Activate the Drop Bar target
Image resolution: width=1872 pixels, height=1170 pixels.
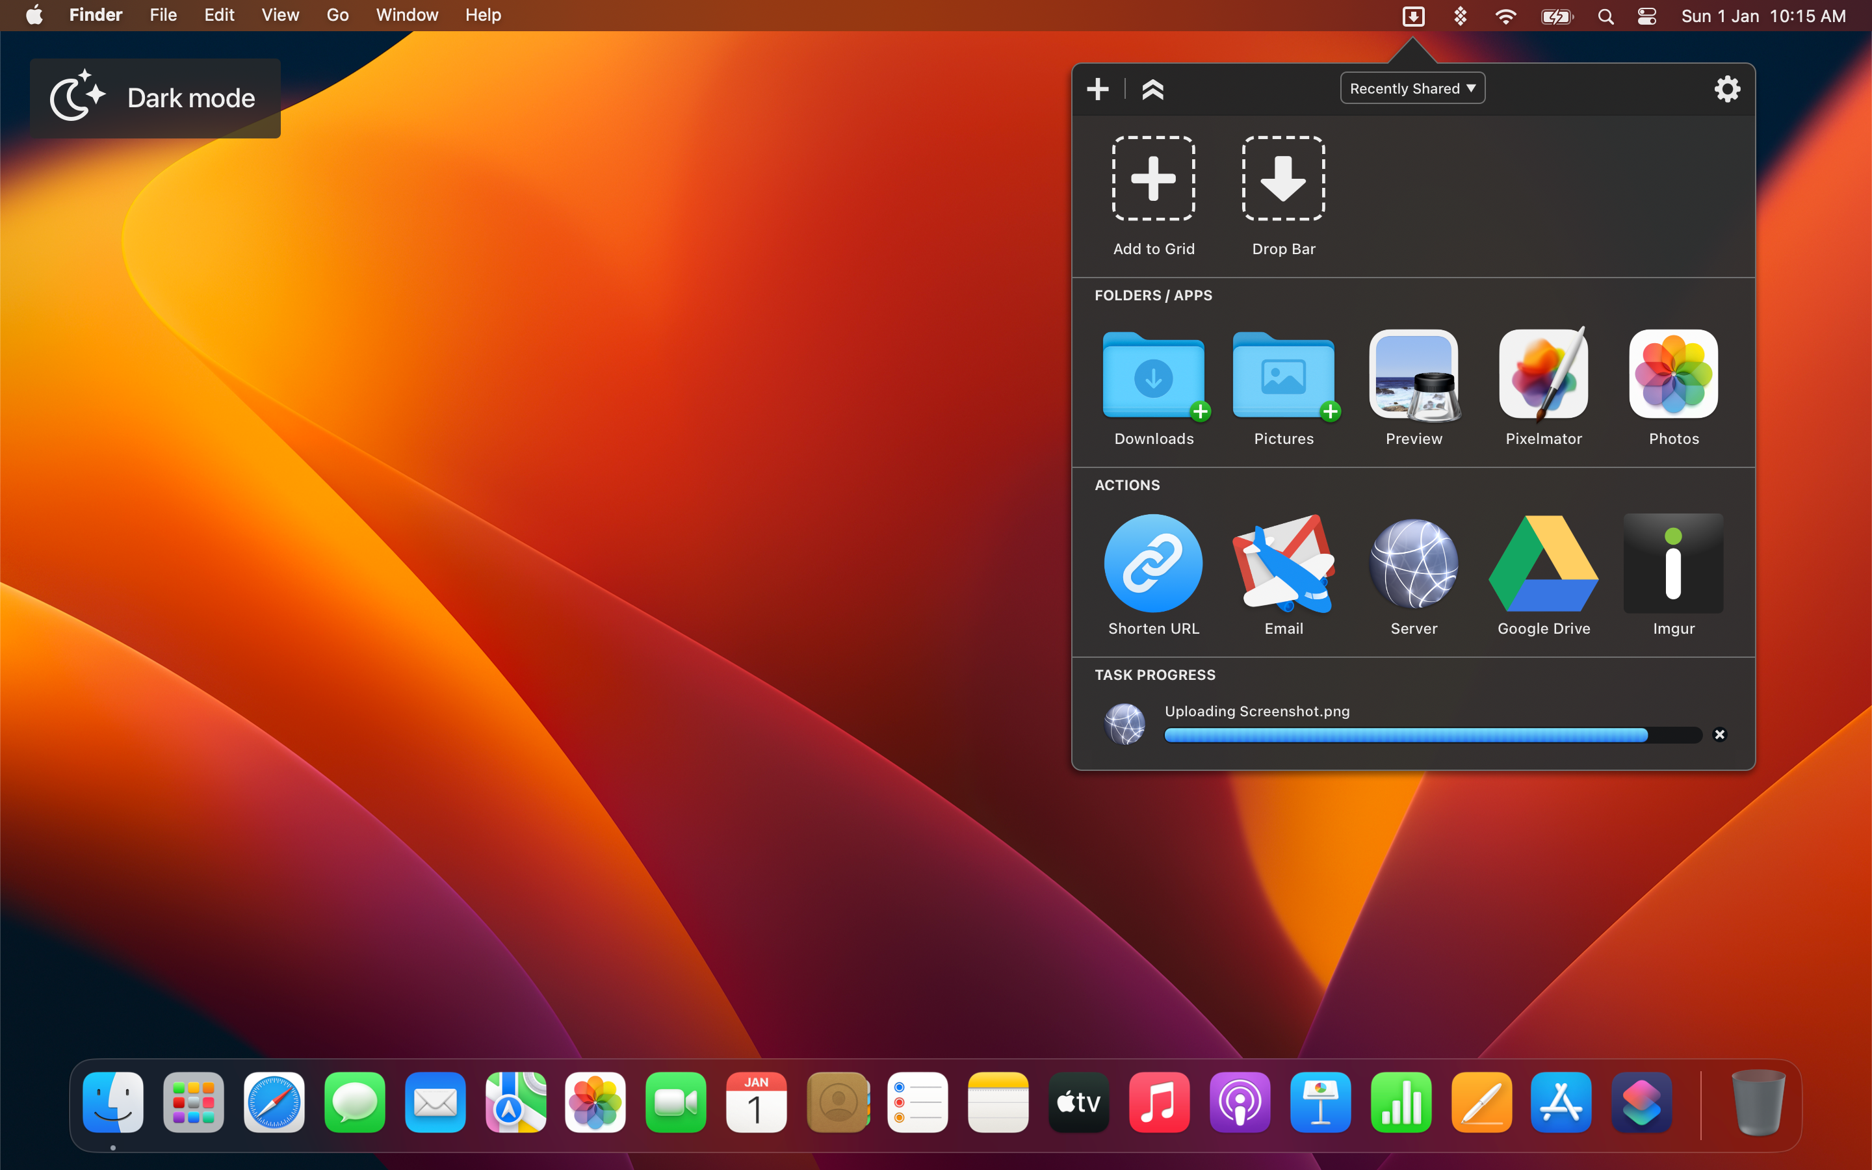click(1282, 179)
